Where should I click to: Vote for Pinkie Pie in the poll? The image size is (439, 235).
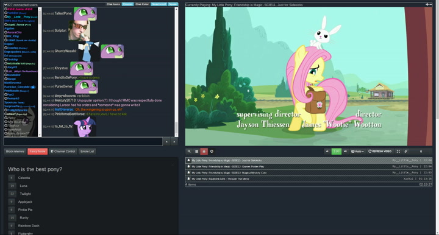click(x=12, y=209)
